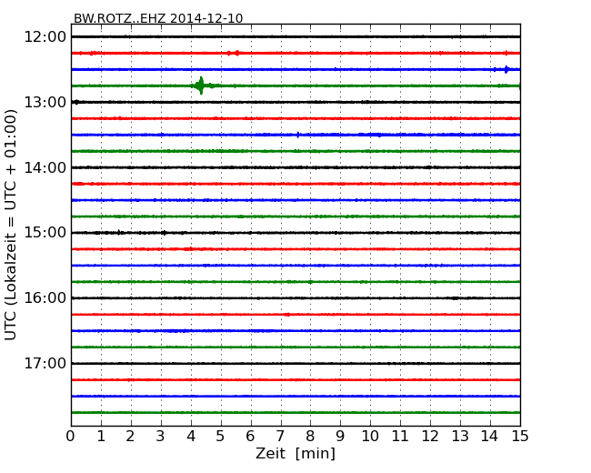The image size is (591, 473).
Task: Click the 6 minute tick label
Action: [x=251, y=436]
